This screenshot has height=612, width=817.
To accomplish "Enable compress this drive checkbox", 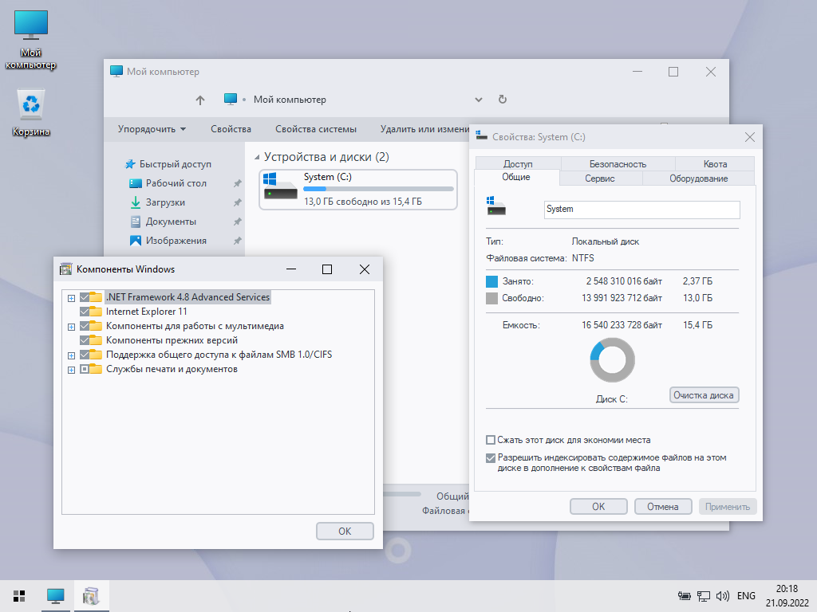I will pyautogui.click(x=491, y=440).
